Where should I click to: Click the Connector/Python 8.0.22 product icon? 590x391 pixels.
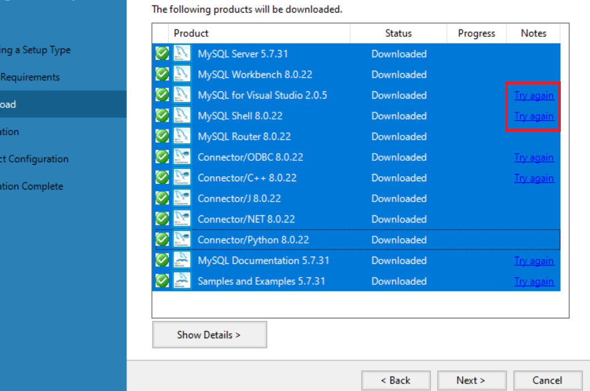(x=182, y=240)
